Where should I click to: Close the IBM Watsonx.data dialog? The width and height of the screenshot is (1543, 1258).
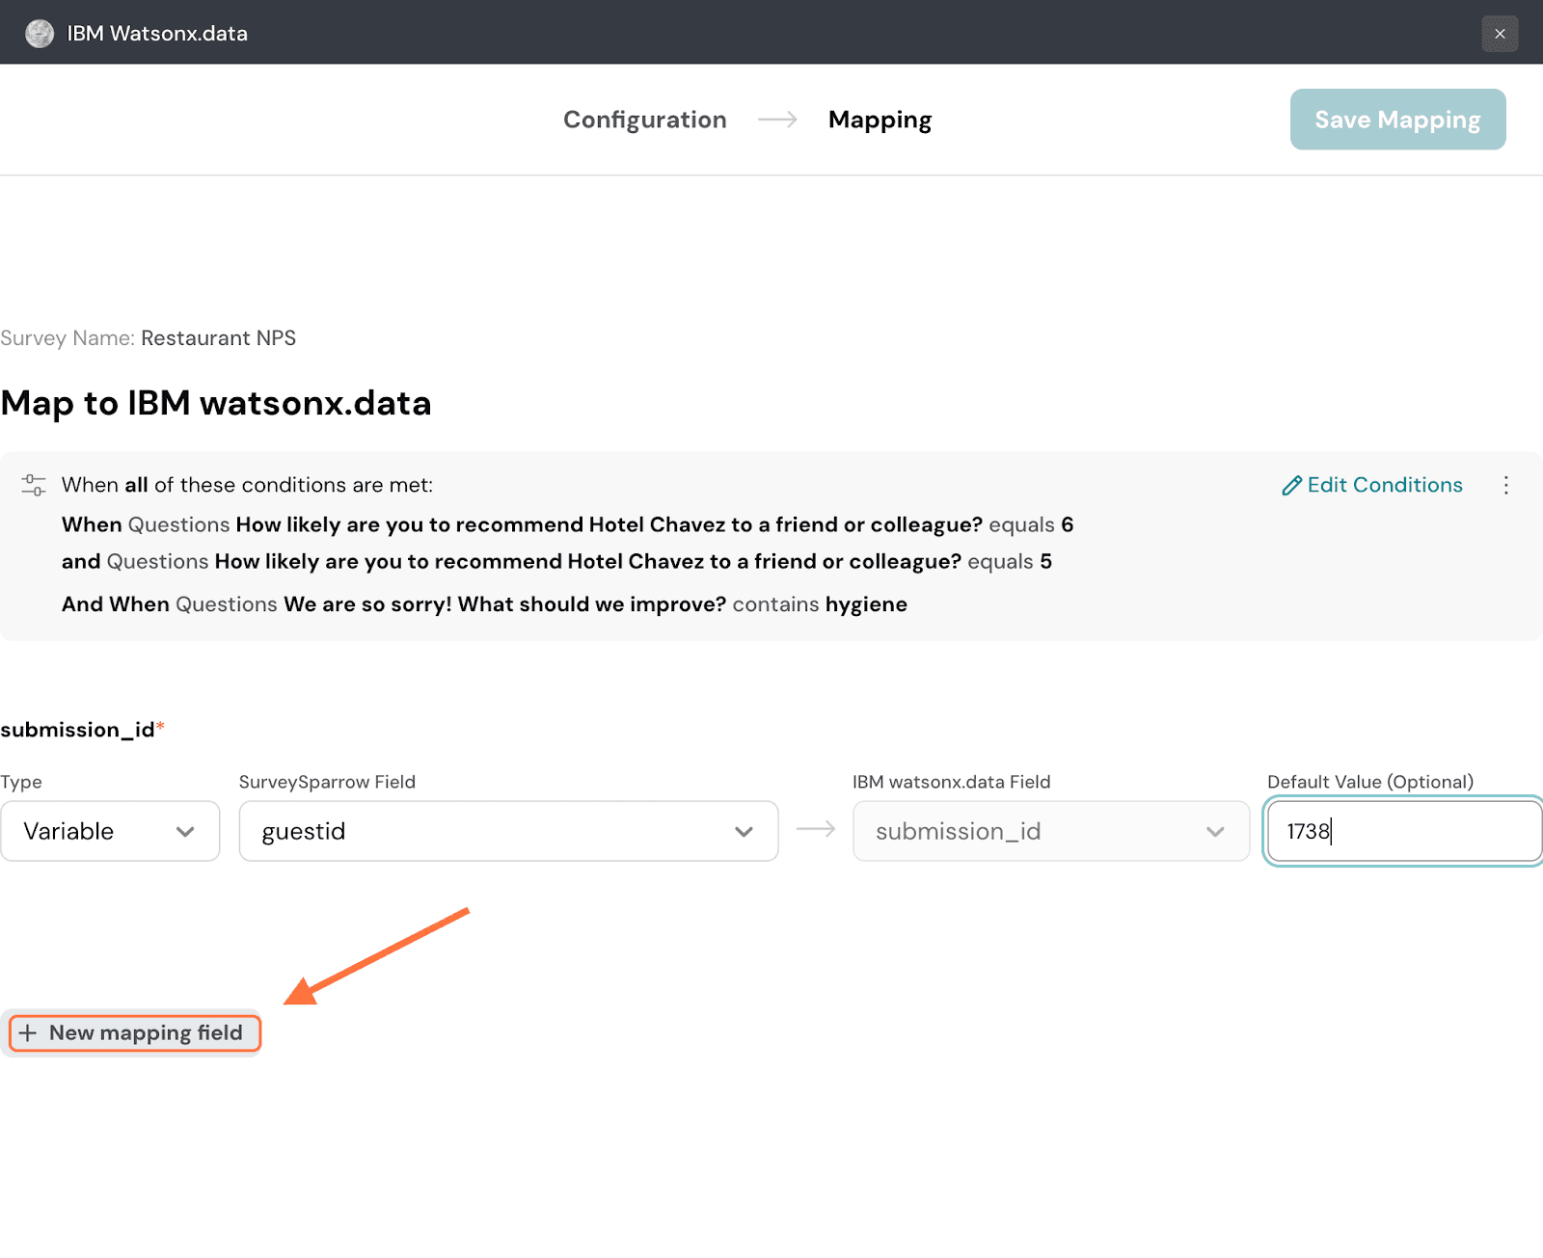[1500, 34]
